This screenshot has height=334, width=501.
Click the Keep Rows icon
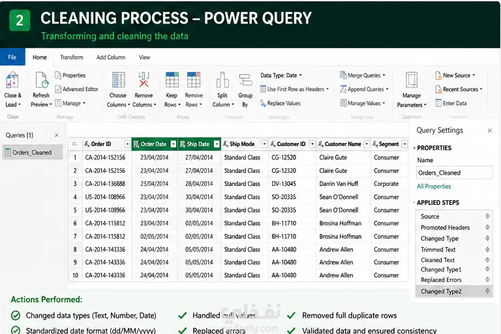click(x=172, y=80)
